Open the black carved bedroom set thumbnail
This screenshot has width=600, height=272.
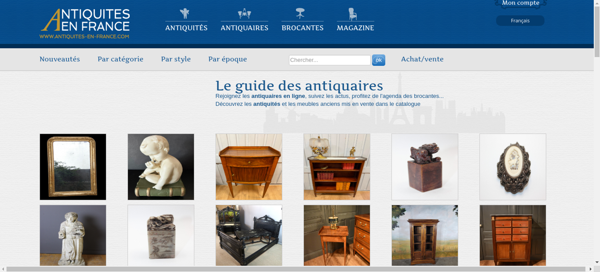(x=249, y=235)
